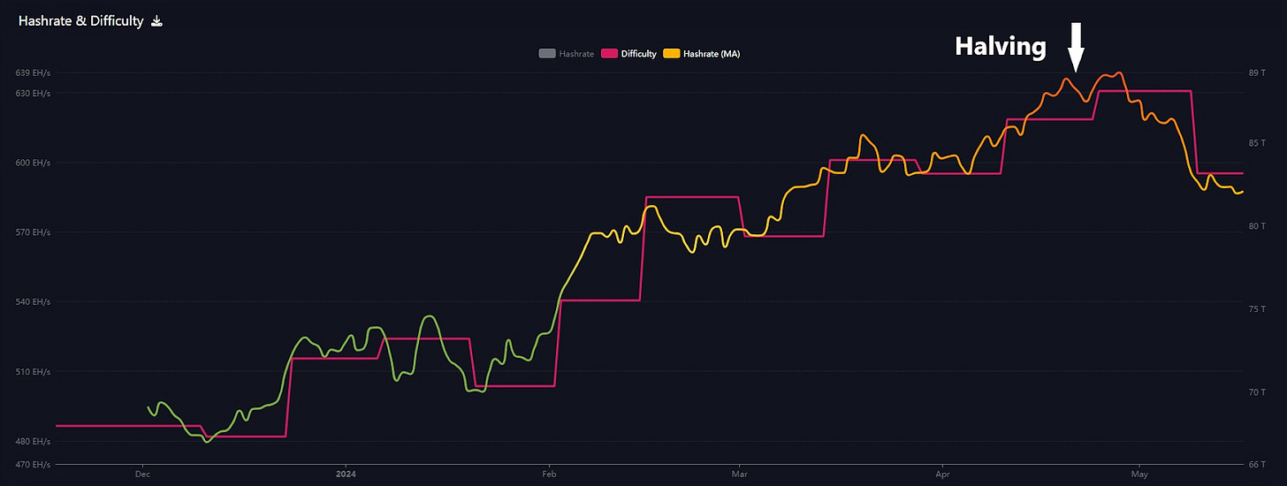Image resolution: width=1287 pixels, height=486 pixels.
Task: Click the pink Difficulty legend swatch
Action: click(609, 54)
